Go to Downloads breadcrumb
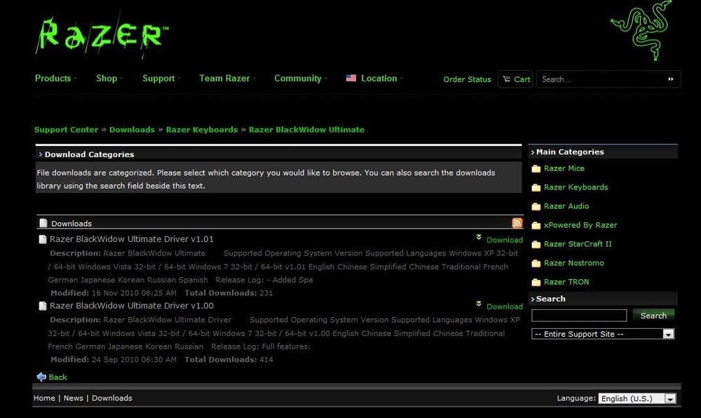Image resolution: width=701 pixels, height=418 pixels. (132, 130)
